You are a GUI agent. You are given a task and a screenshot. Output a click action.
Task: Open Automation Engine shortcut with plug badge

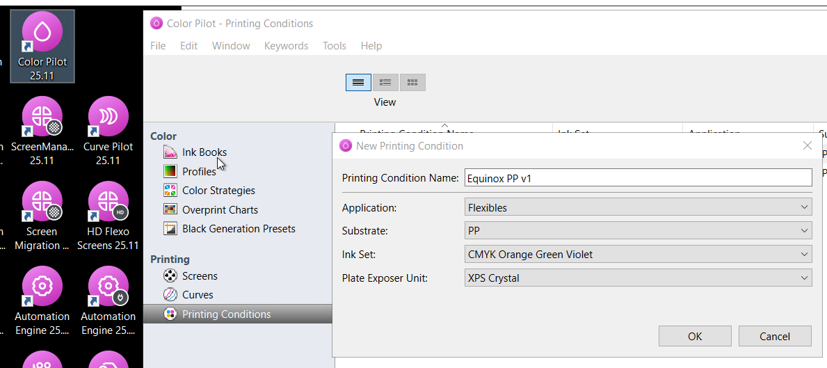(x=108, y=301)
